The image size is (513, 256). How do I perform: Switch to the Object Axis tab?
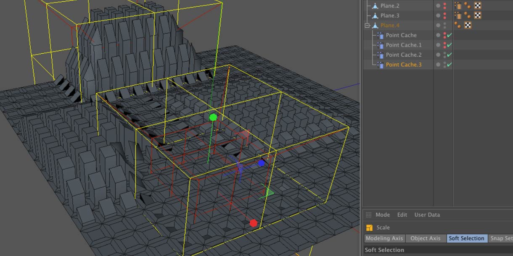pyautogui.click(x=425, y=238)
